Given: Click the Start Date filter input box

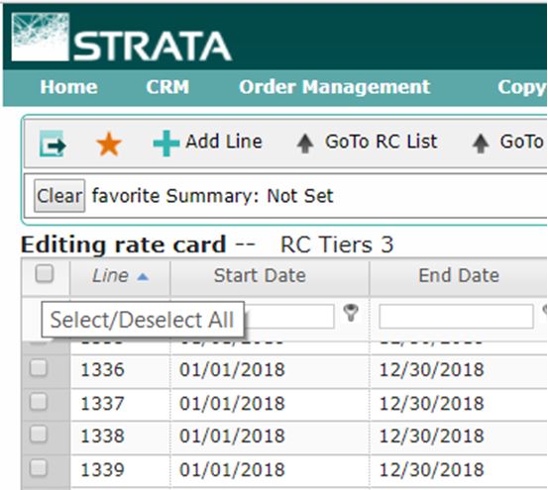Looking at the screenshot, I should point(289,317).
